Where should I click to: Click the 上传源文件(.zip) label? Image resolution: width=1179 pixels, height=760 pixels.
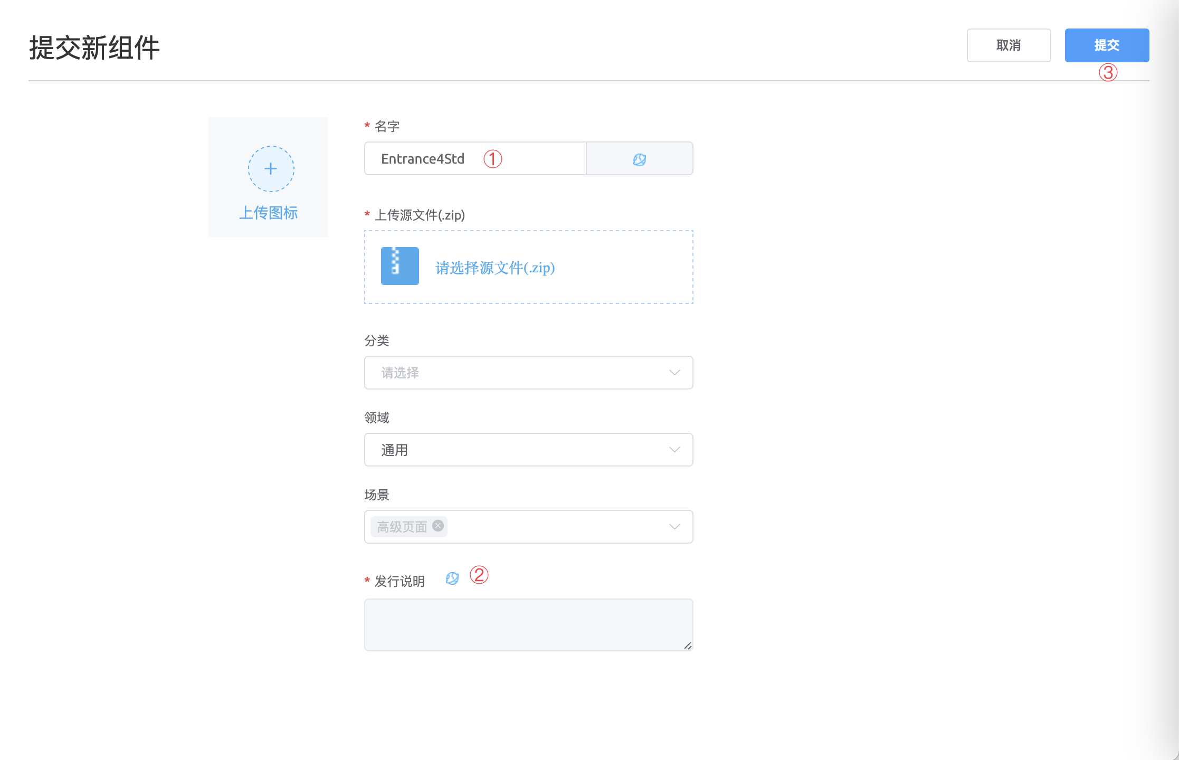pyautogui.click(x=420, y=215)
